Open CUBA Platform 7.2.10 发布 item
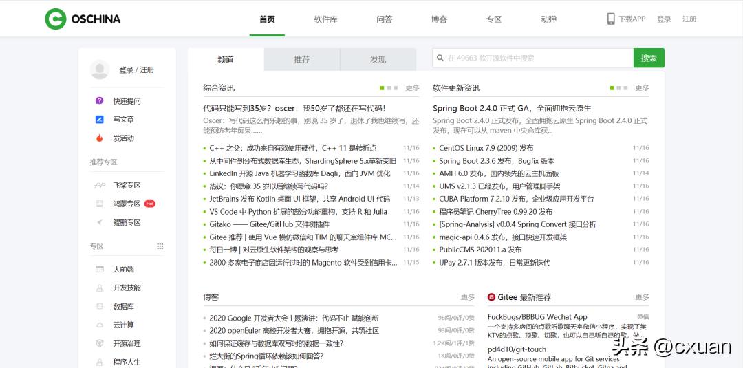Viewport: 743px width, 368px height. point(517,199)
